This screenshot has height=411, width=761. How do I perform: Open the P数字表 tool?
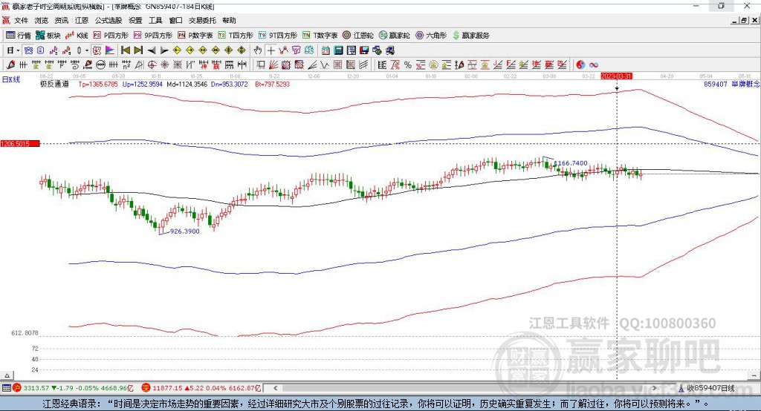point(195,36)
